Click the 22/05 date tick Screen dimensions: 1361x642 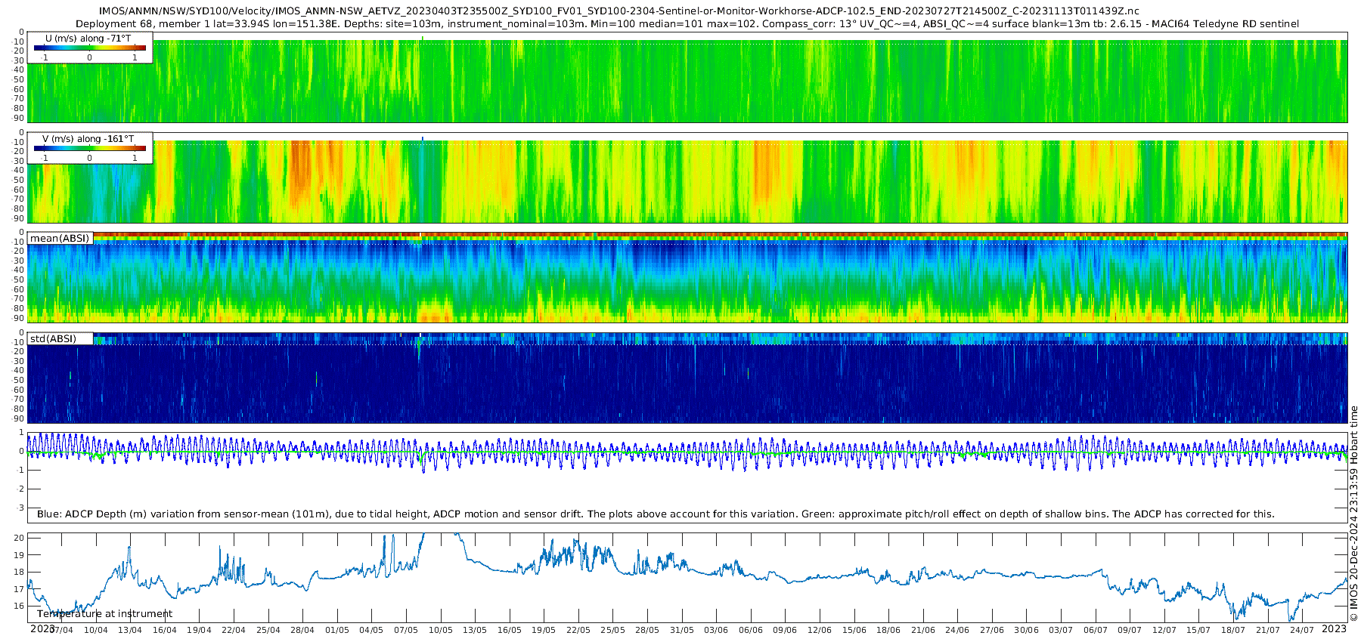coord(578,630)
